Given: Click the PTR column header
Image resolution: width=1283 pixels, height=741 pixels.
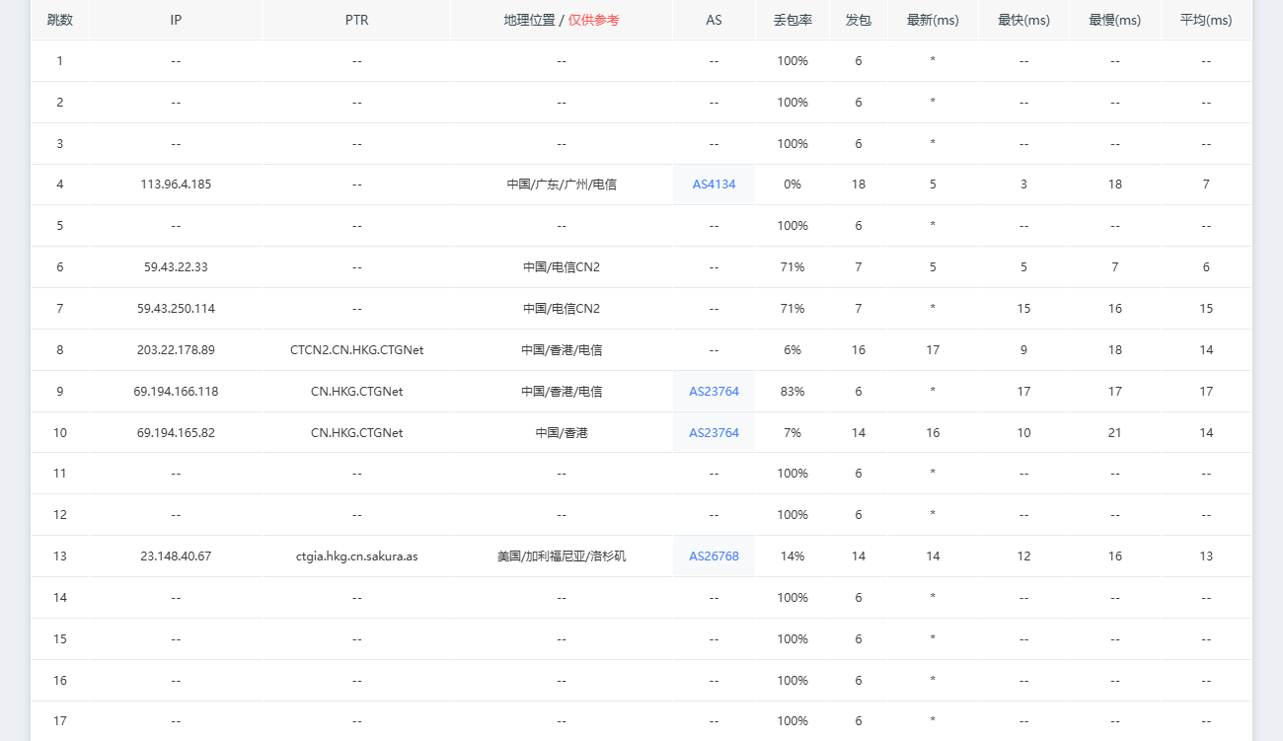Looking at the screenshot, I should click(357, 20).
